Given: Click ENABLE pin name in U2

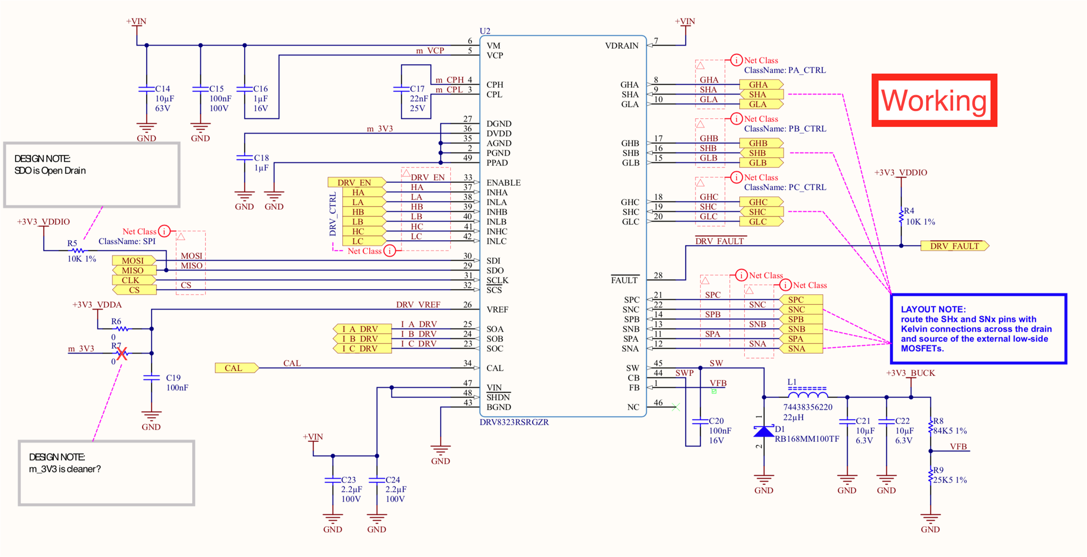Looking at the screenshot, I should coord(503,182).
